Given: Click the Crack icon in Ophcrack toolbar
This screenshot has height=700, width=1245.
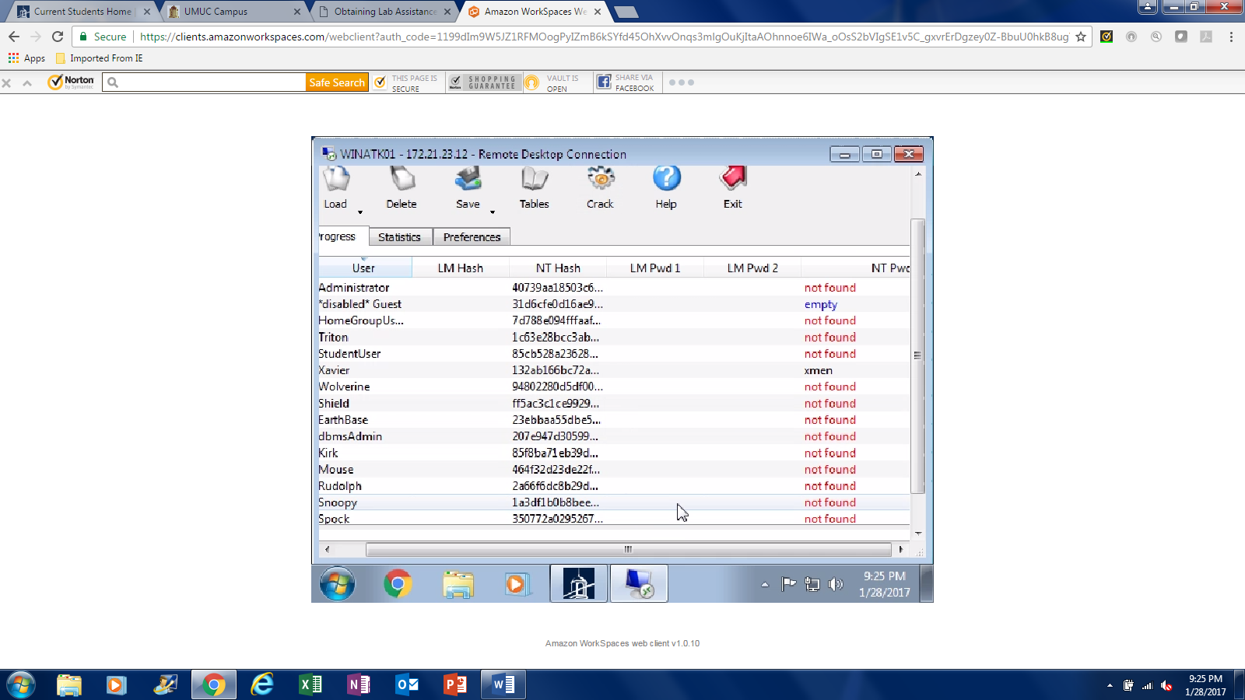Looking at the screenshot, I should coord(600,188).
